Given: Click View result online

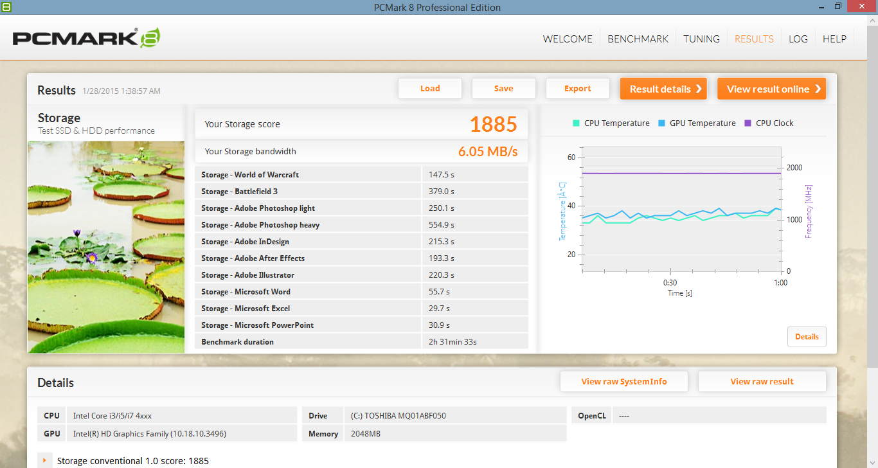Looking at the screenshot, I should click(772, 89).
